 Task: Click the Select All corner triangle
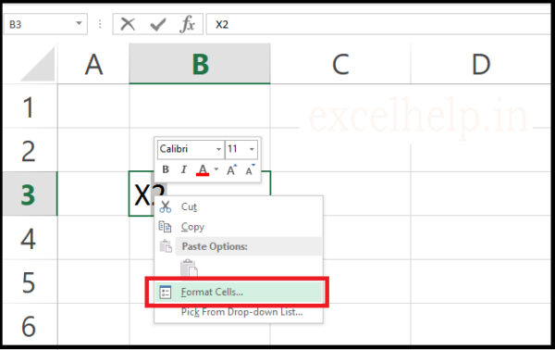pyautogui.click(x=38, y=64)
